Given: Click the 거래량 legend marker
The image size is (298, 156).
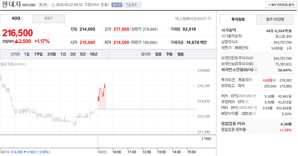Looking at the screenshot, I should pos(202,139).
